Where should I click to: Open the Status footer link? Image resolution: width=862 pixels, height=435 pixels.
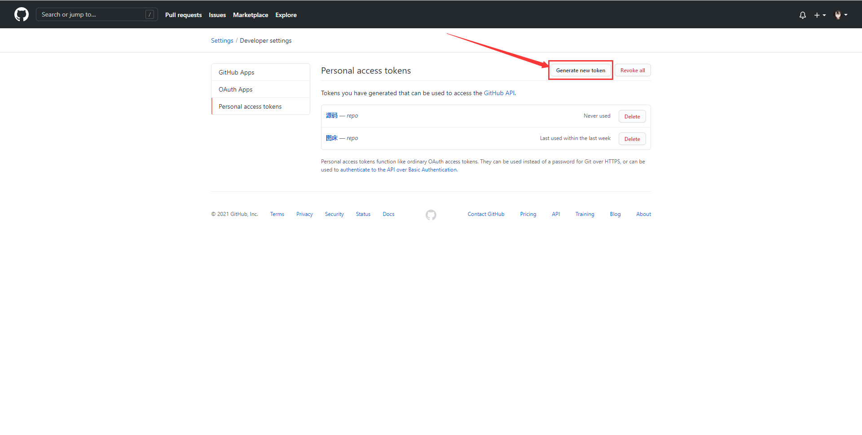coord(363,214)
